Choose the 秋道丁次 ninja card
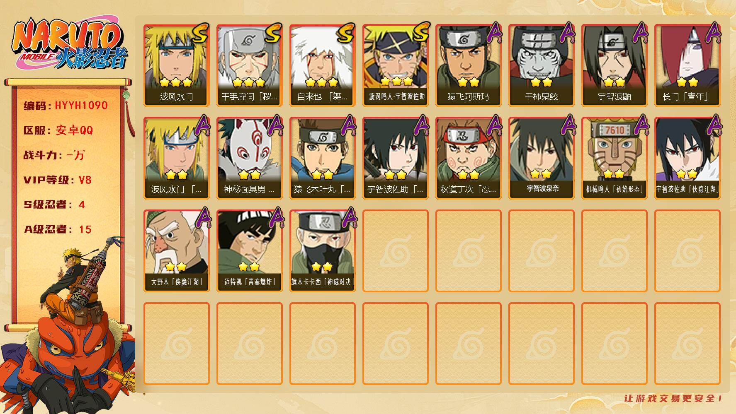The height and width of the screenshot is (414, 736). click(x=469, y=158)
